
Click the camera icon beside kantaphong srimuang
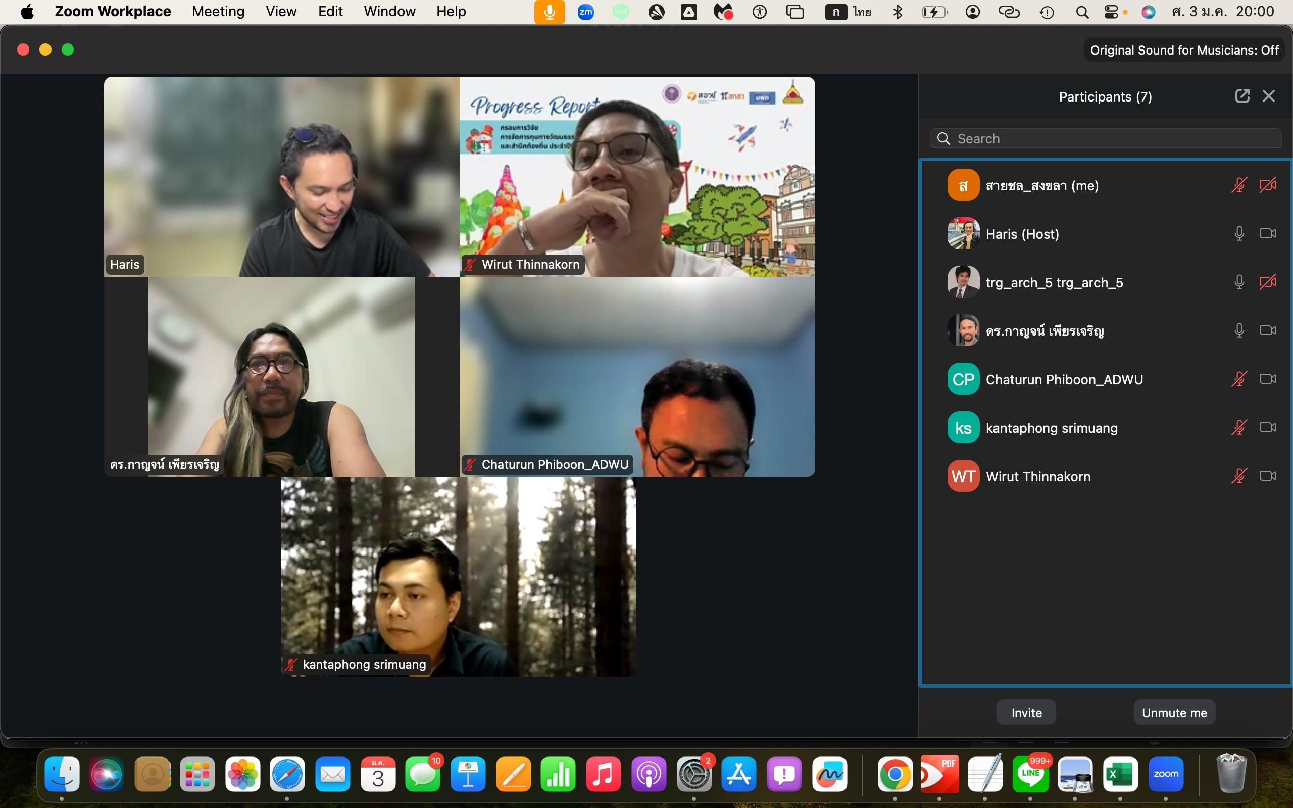[x=1267, y=428]
